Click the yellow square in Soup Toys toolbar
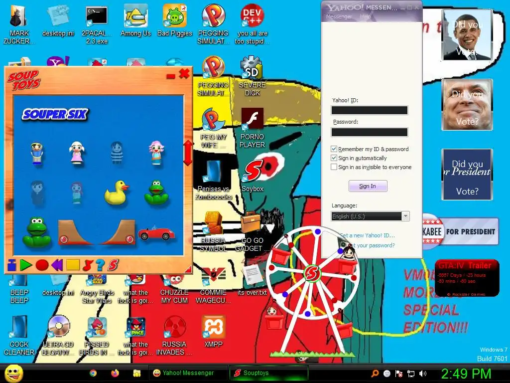 [73, 265]
